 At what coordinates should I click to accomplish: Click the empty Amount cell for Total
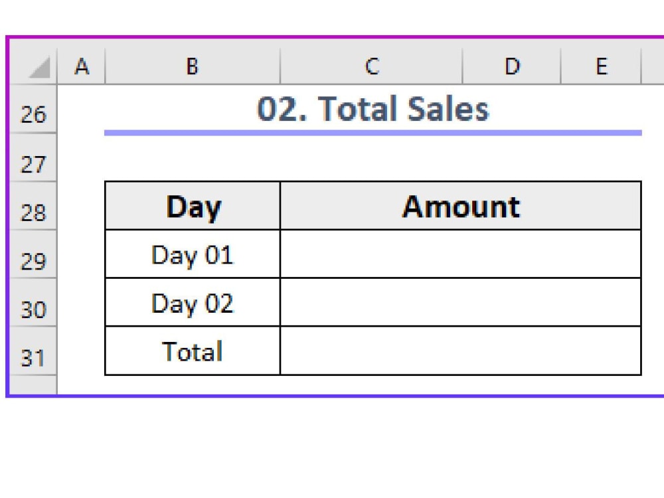coord(461,351)
